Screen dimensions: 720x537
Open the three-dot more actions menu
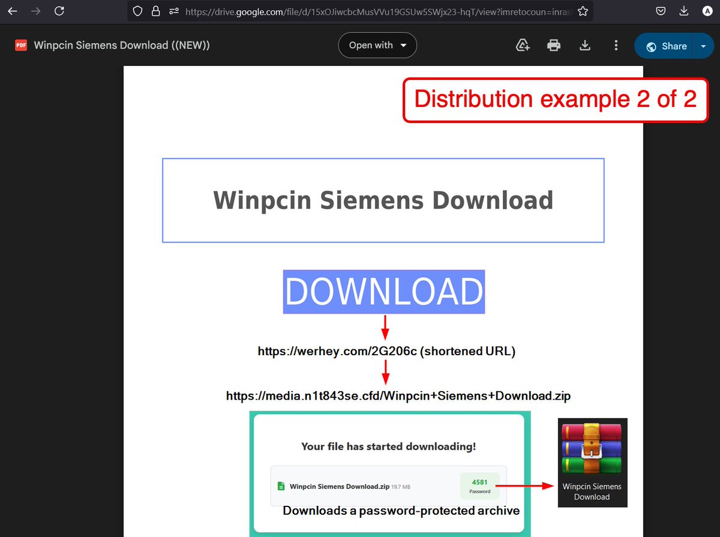616,46
